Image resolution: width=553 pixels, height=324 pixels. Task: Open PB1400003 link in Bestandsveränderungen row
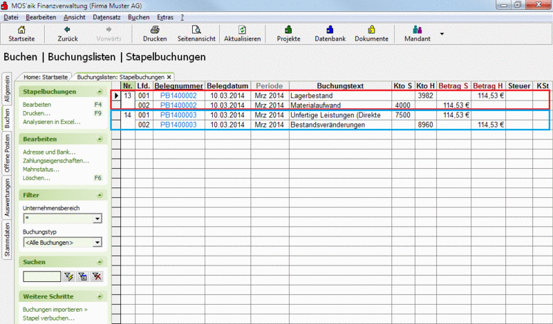tap(178, 125)
